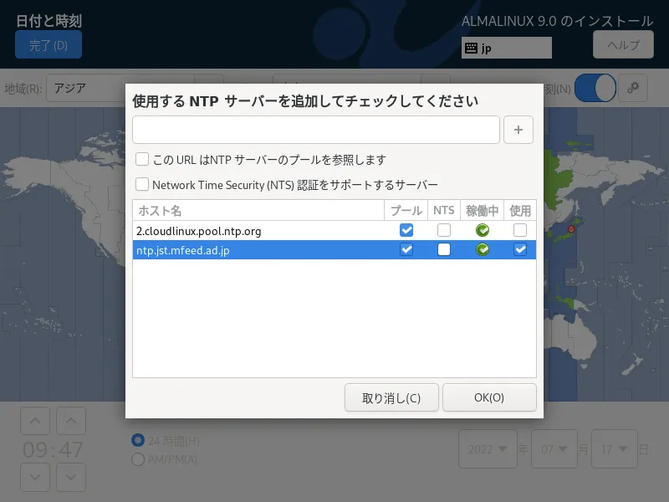Select the 24 時間 radio button
Image resolution: width=669 pixels, height=502 pixels.
pyautogui.click(x=138, y=440)
